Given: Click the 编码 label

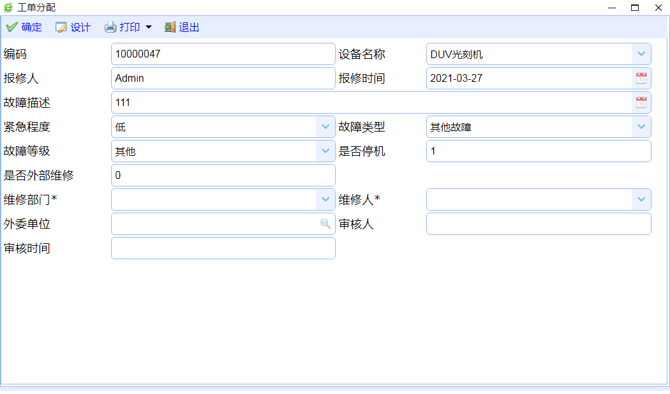Looking at the screenshot, I should click(x=15, y=54).
